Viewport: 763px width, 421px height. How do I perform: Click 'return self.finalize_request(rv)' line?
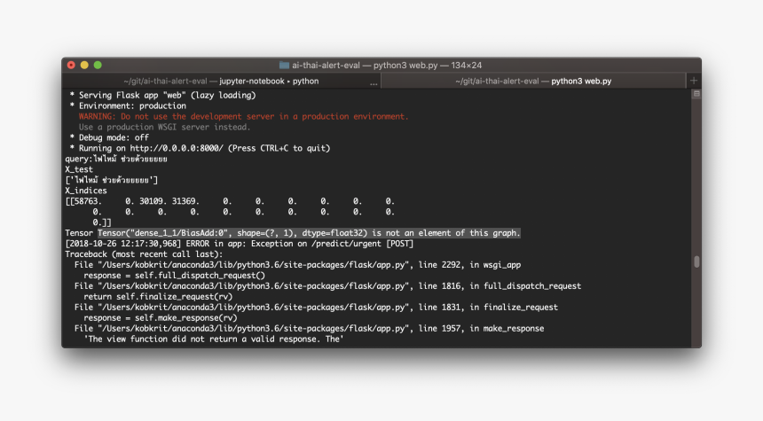tap(158, 297)
